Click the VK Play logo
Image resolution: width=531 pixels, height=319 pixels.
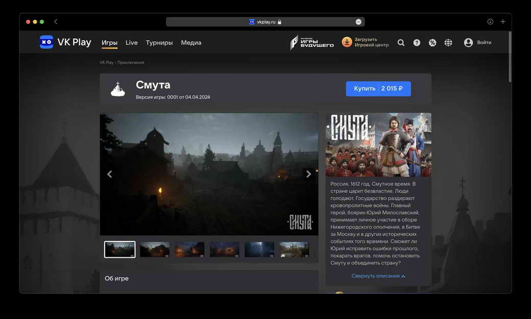(x=65, y=42)
